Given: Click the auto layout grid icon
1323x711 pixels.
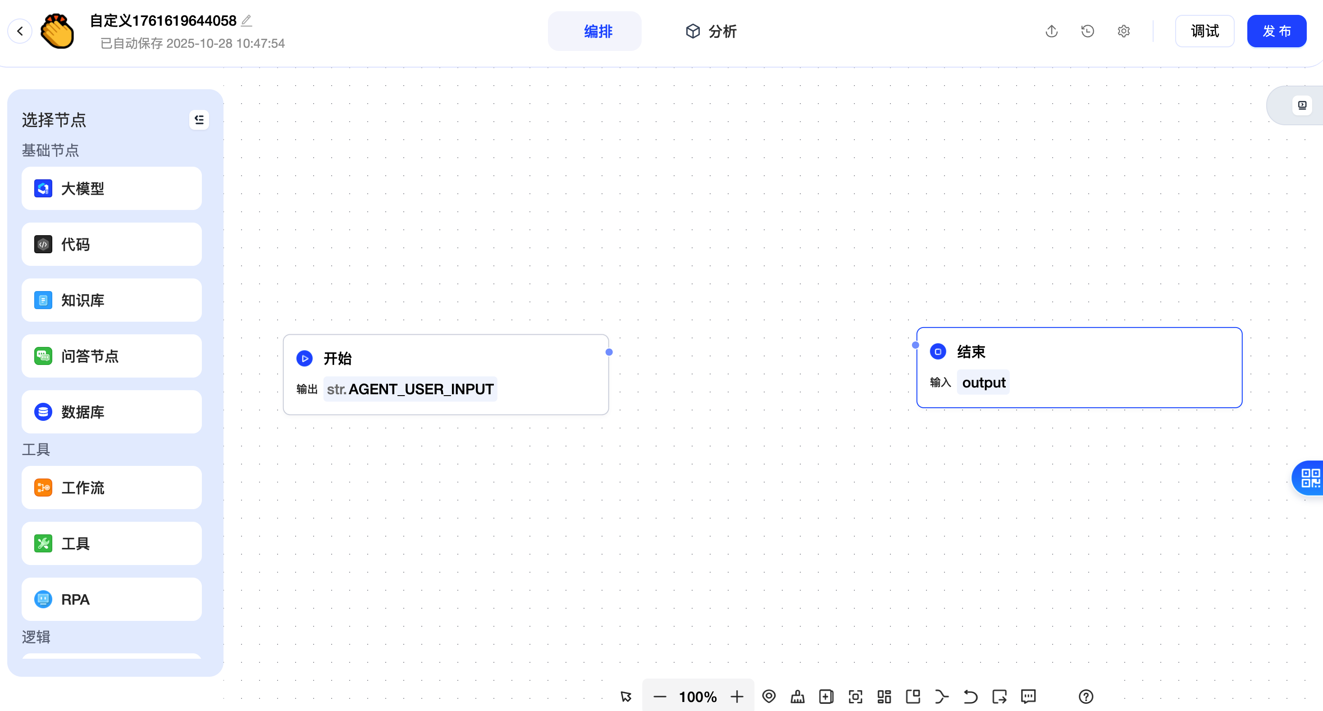Looking at the screenshot, I should click(884, 697).
